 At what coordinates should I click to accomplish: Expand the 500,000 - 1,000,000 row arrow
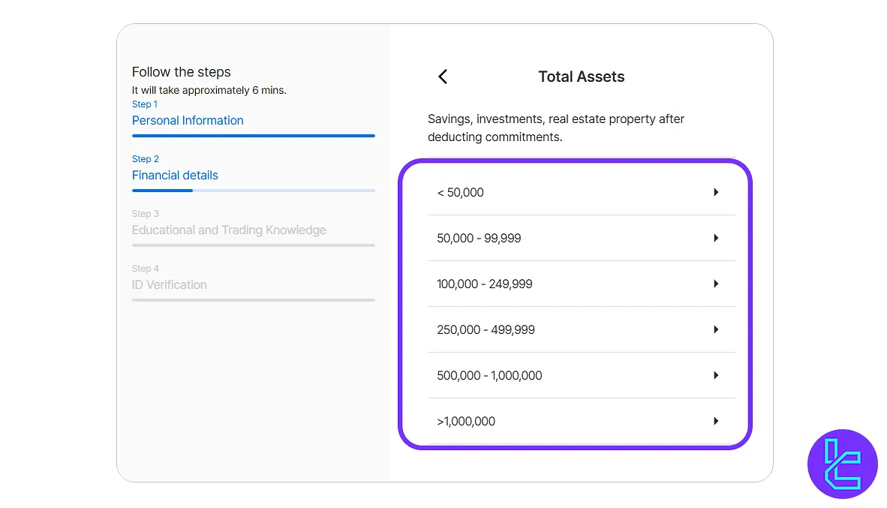tap(716, 375)
